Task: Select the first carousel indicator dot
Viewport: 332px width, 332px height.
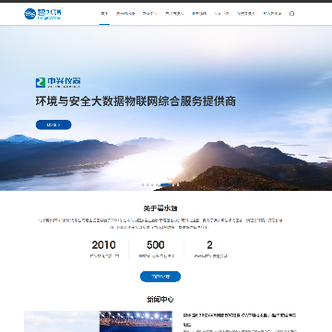Action: [x=143, y=185]
